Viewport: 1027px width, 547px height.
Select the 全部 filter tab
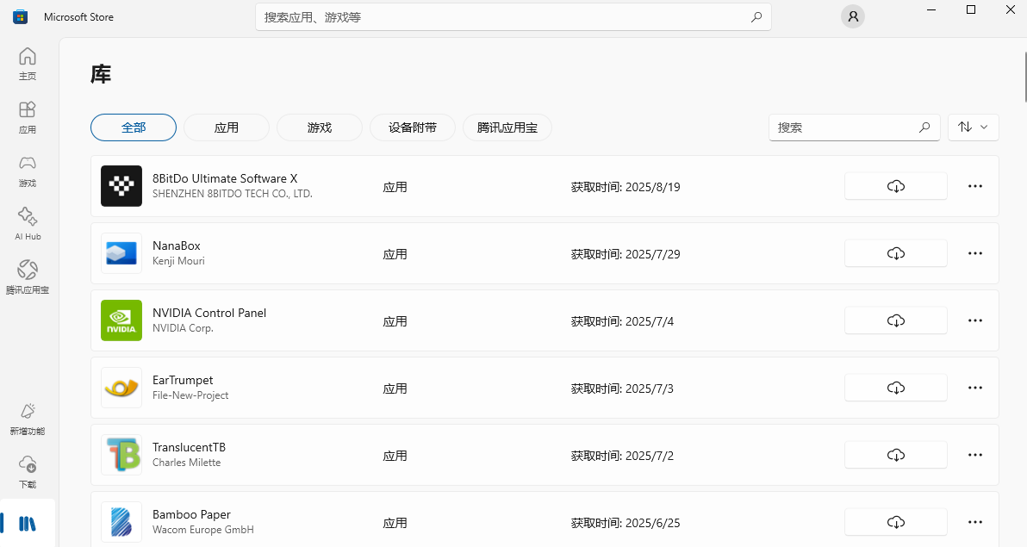coord(134,127)
